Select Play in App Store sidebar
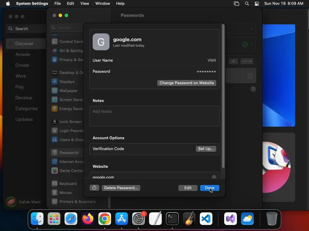Image resolution: width=309 pixels, height=231 pixels. (x=20, y=87)
